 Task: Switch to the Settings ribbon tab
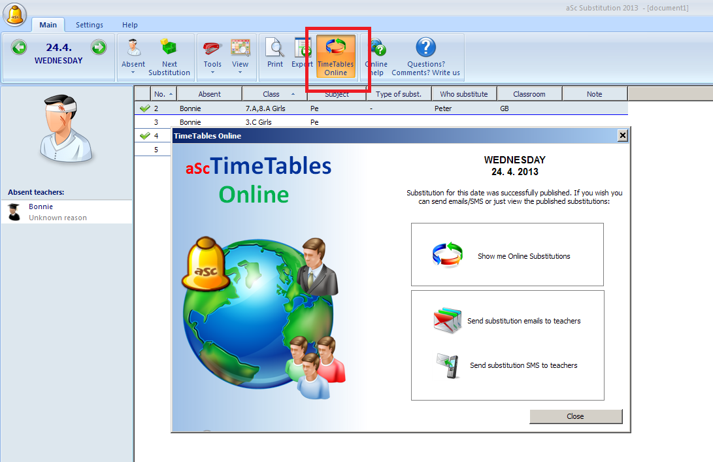tap(89, 25)
